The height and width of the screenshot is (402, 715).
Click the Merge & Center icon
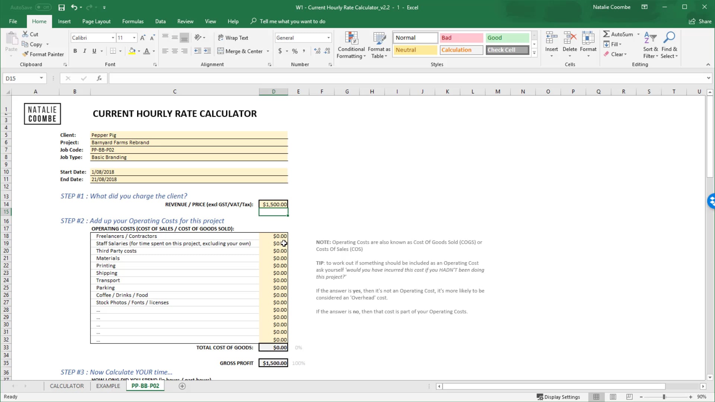coord(220,51)
